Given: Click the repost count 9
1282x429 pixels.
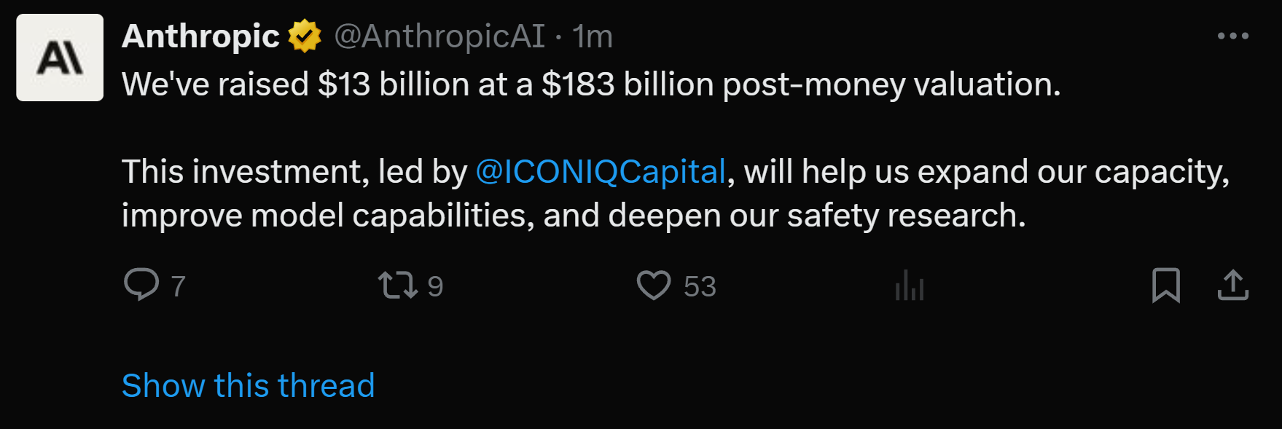Looking at the screenshot, I should [435, 286].
